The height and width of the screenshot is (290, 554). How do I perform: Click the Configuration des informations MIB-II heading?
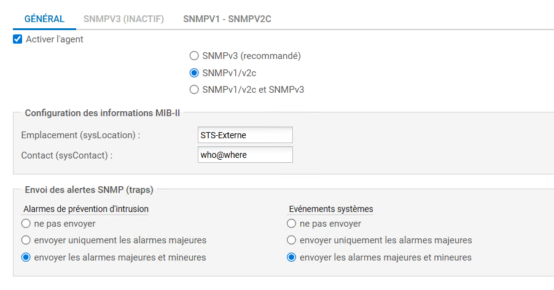click(x=102, y=113)
